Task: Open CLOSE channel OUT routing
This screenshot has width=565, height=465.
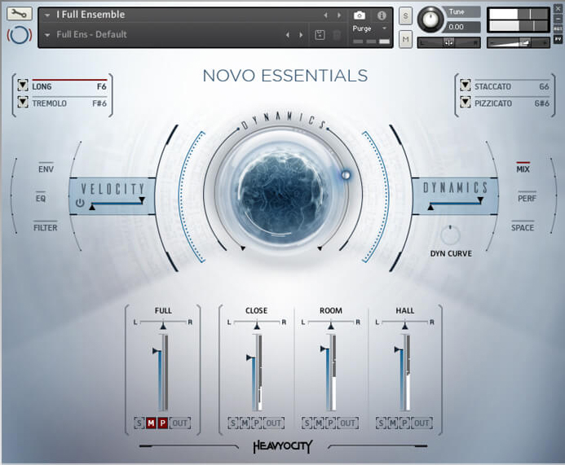Action: point(273,423)
